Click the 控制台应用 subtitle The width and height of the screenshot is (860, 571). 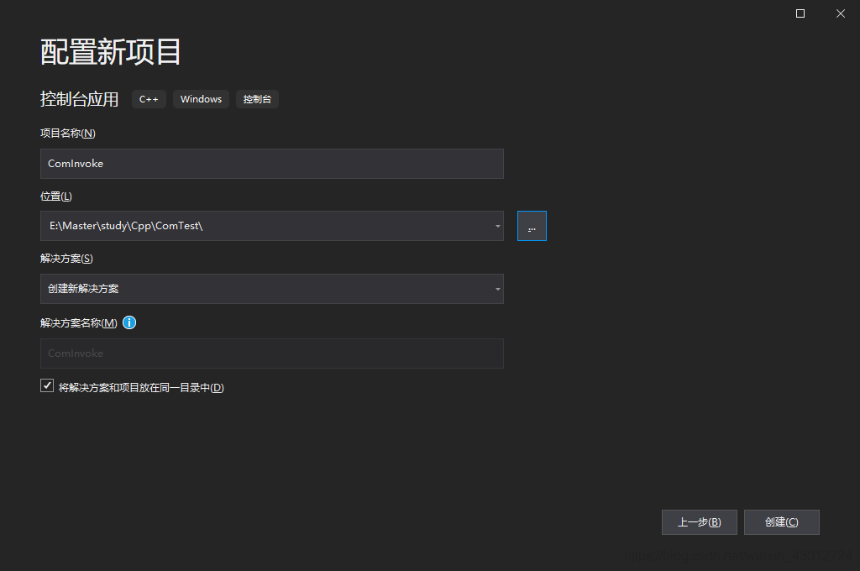point(80,99)
